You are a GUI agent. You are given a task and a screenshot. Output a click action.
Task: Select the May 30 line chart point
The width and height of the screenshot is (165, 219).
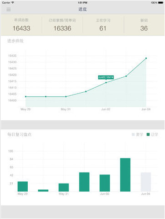pyautogui.click(x=46, y=97)
